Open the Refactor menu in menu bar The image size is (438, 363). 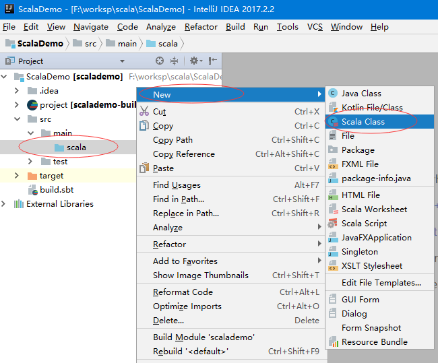[201, 27]
